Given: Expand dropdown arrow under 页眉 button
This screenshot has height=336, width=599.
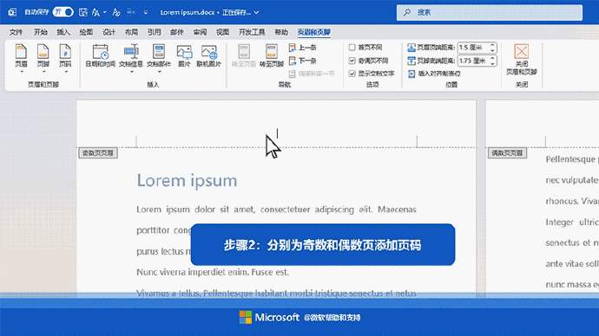Looking at the screenshot, I should 21,72.
